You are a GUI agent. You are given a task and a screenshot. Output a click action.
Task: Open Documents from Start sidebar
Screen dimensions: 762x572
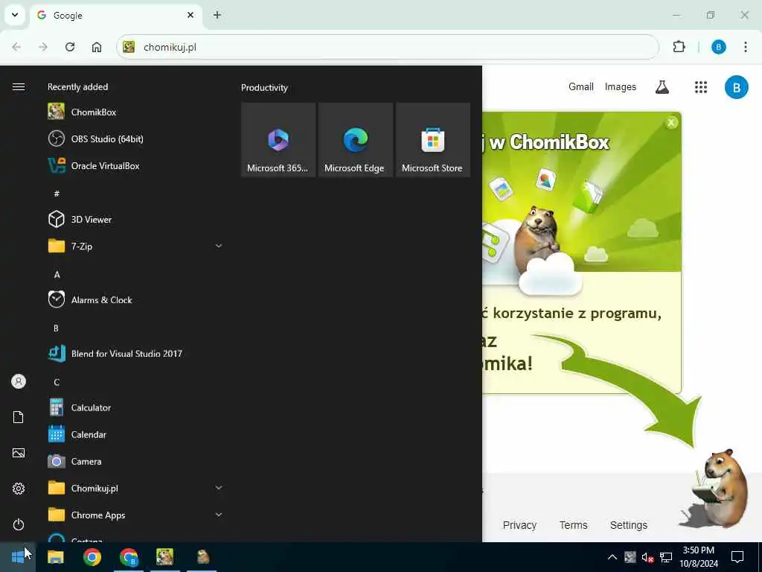(x=19, y=417)
